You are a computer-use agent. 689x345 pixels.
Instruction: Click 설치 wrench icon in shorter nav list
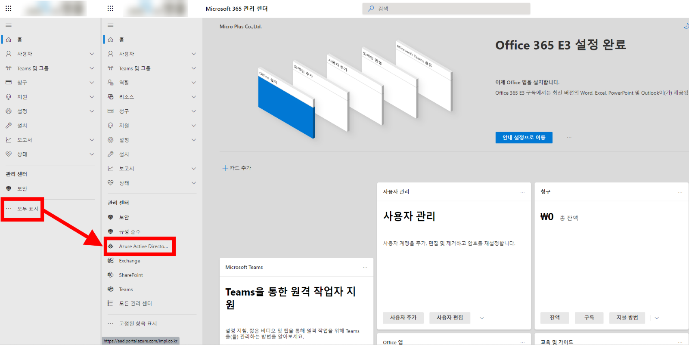(x=9, y=126)
